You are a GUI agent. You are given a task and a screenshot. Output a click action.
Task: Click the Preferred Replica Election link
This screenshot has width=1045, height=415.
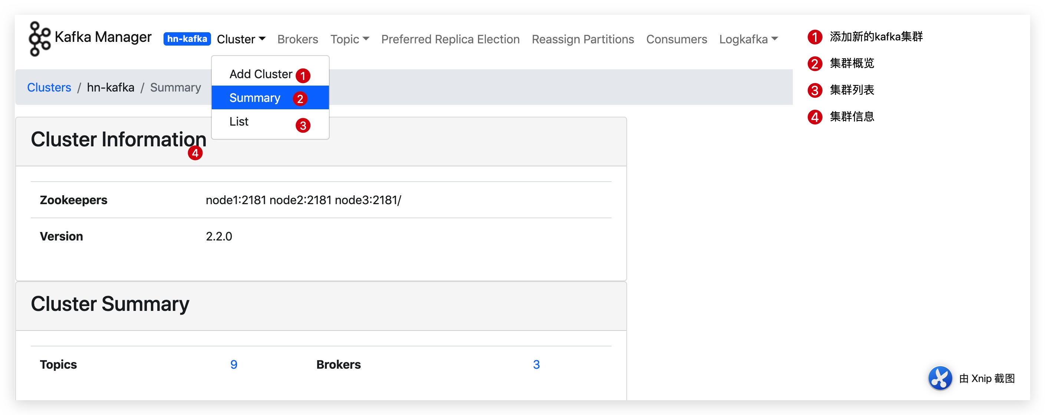click(x=451, y=39)
